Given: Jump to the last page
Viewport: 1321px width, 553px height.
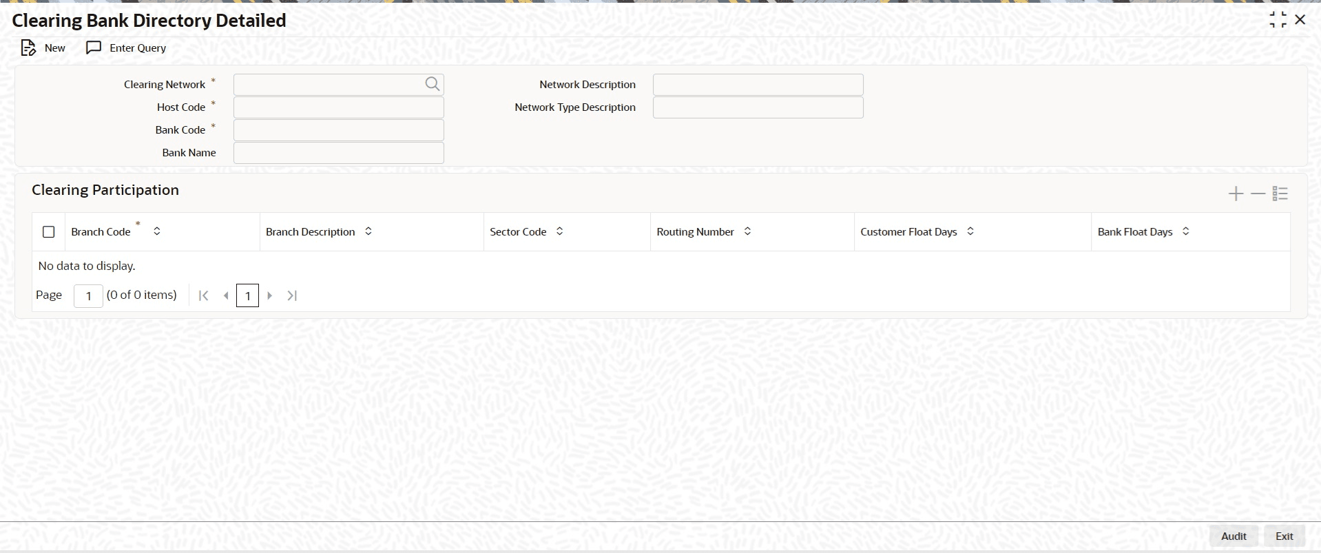Looking at the screenshot, I should click(x=292, y=295).
